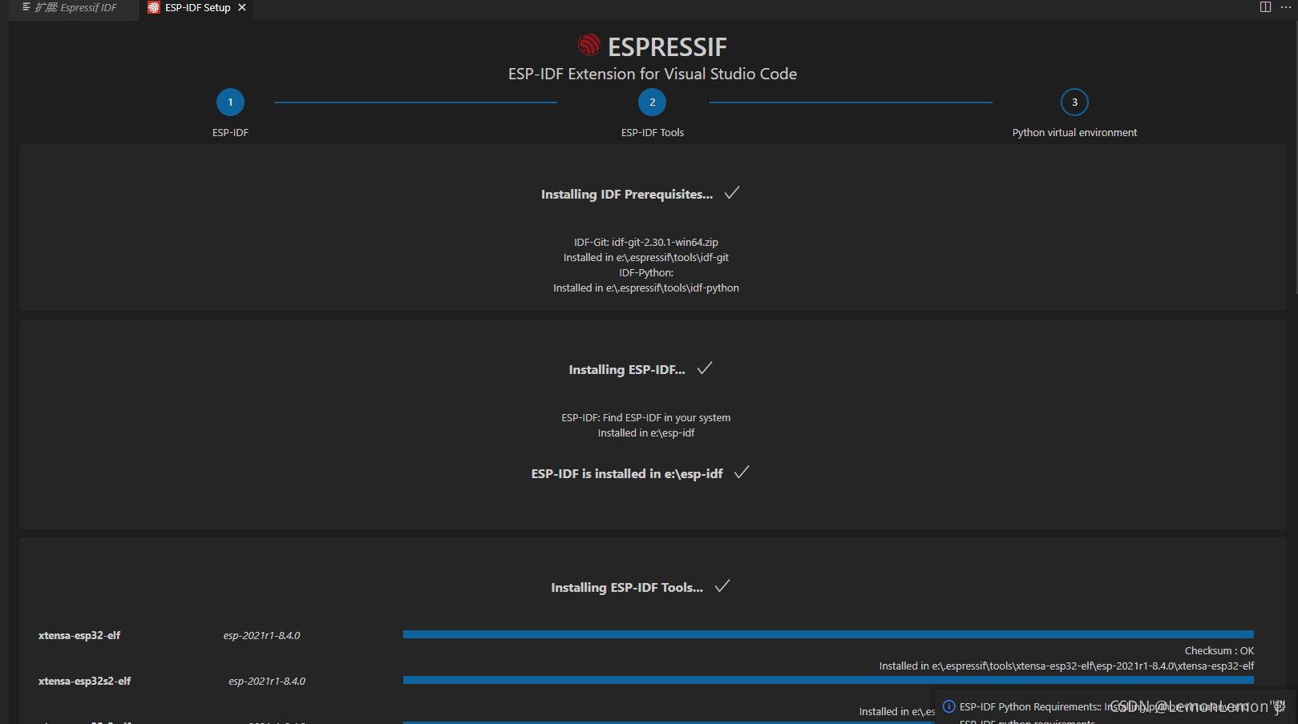Screen dimensions: 1298x724
Task: Go to step 2 ESP-IDF Tools circle
Action: click(653, 103)
